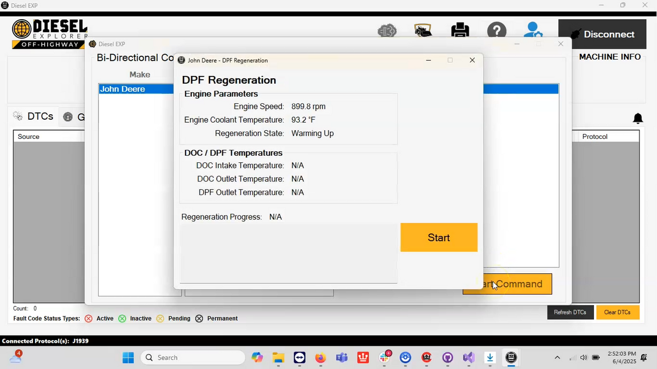Viewport: 657px width, 369px height.
Task: Click the Refresh DTCs button
Action: pos(570,312)
